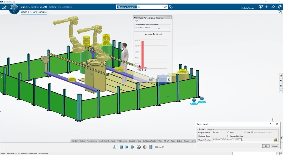Select the Both output format radio button
Viewport: 283px width, 155px height.
point(245,133)
